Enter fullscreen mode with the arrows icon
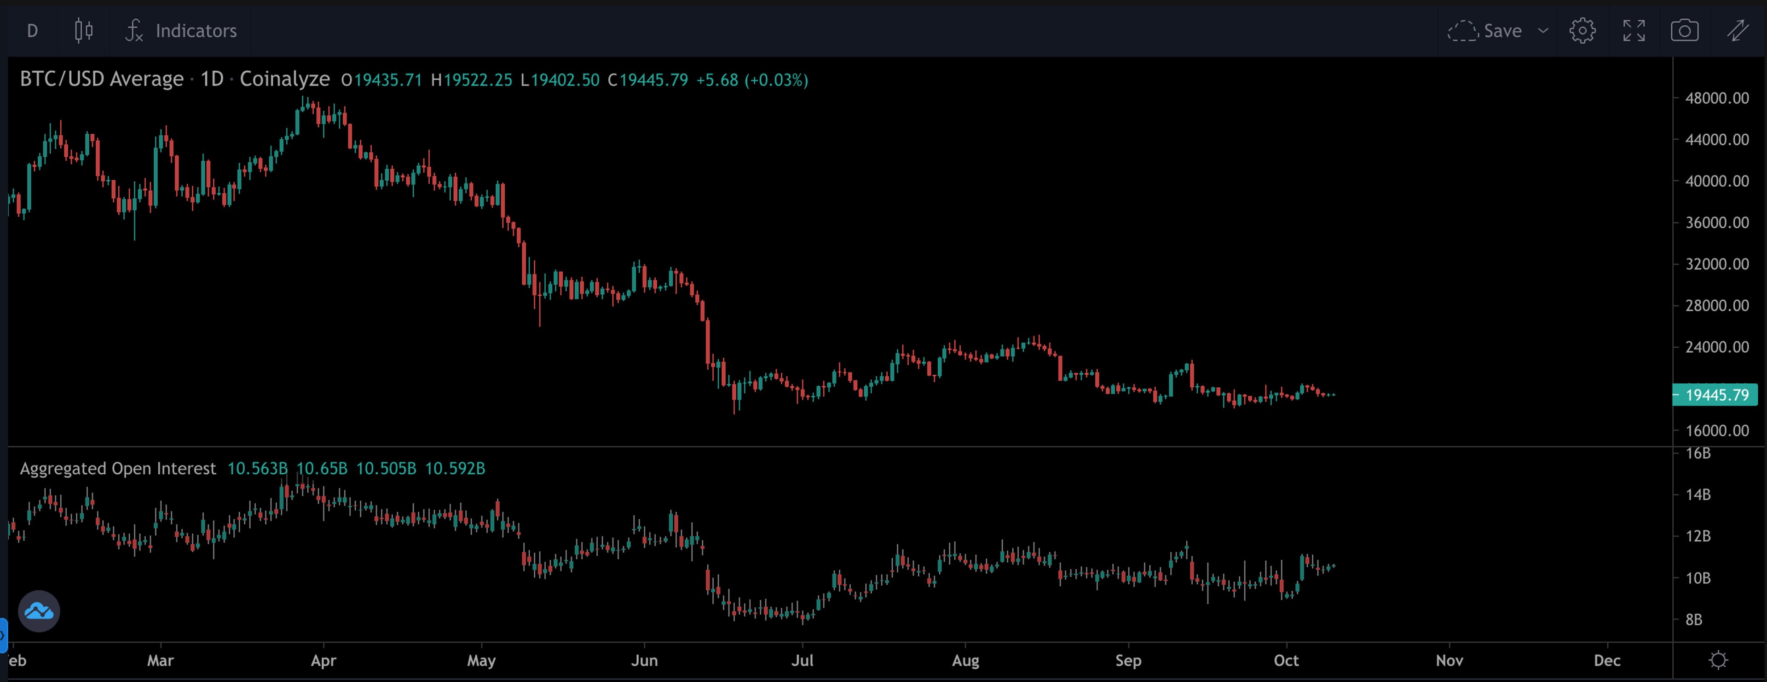Image resolution: width=1767 pixels, height=682 pixels. [x=1633, y=30]
